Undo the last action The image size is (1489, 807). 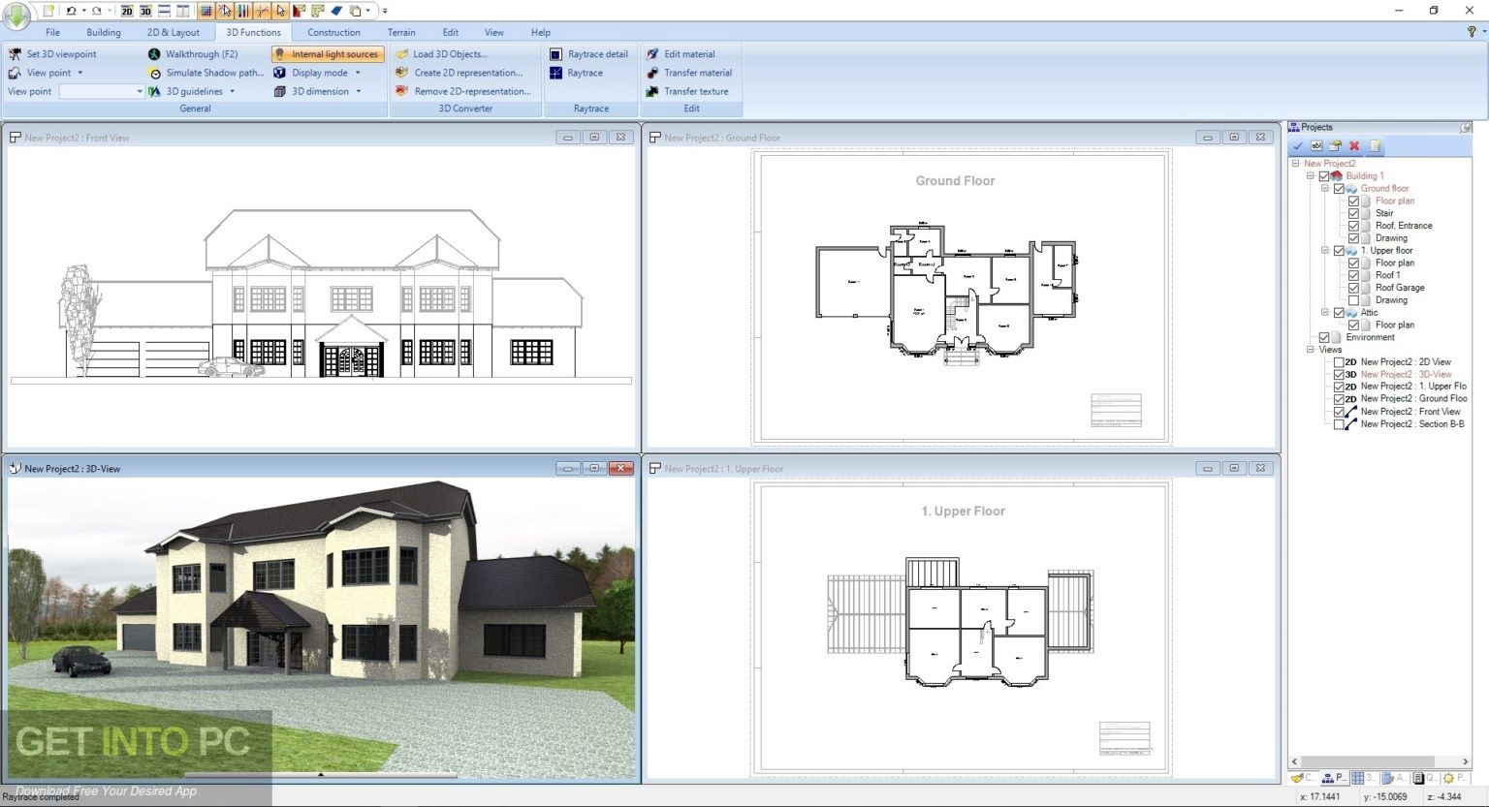[71, 11]
